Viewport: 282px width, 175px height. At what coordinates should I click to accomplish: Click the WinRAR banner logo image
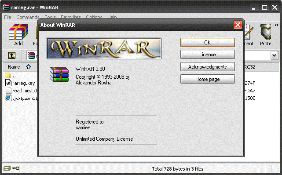104,48
